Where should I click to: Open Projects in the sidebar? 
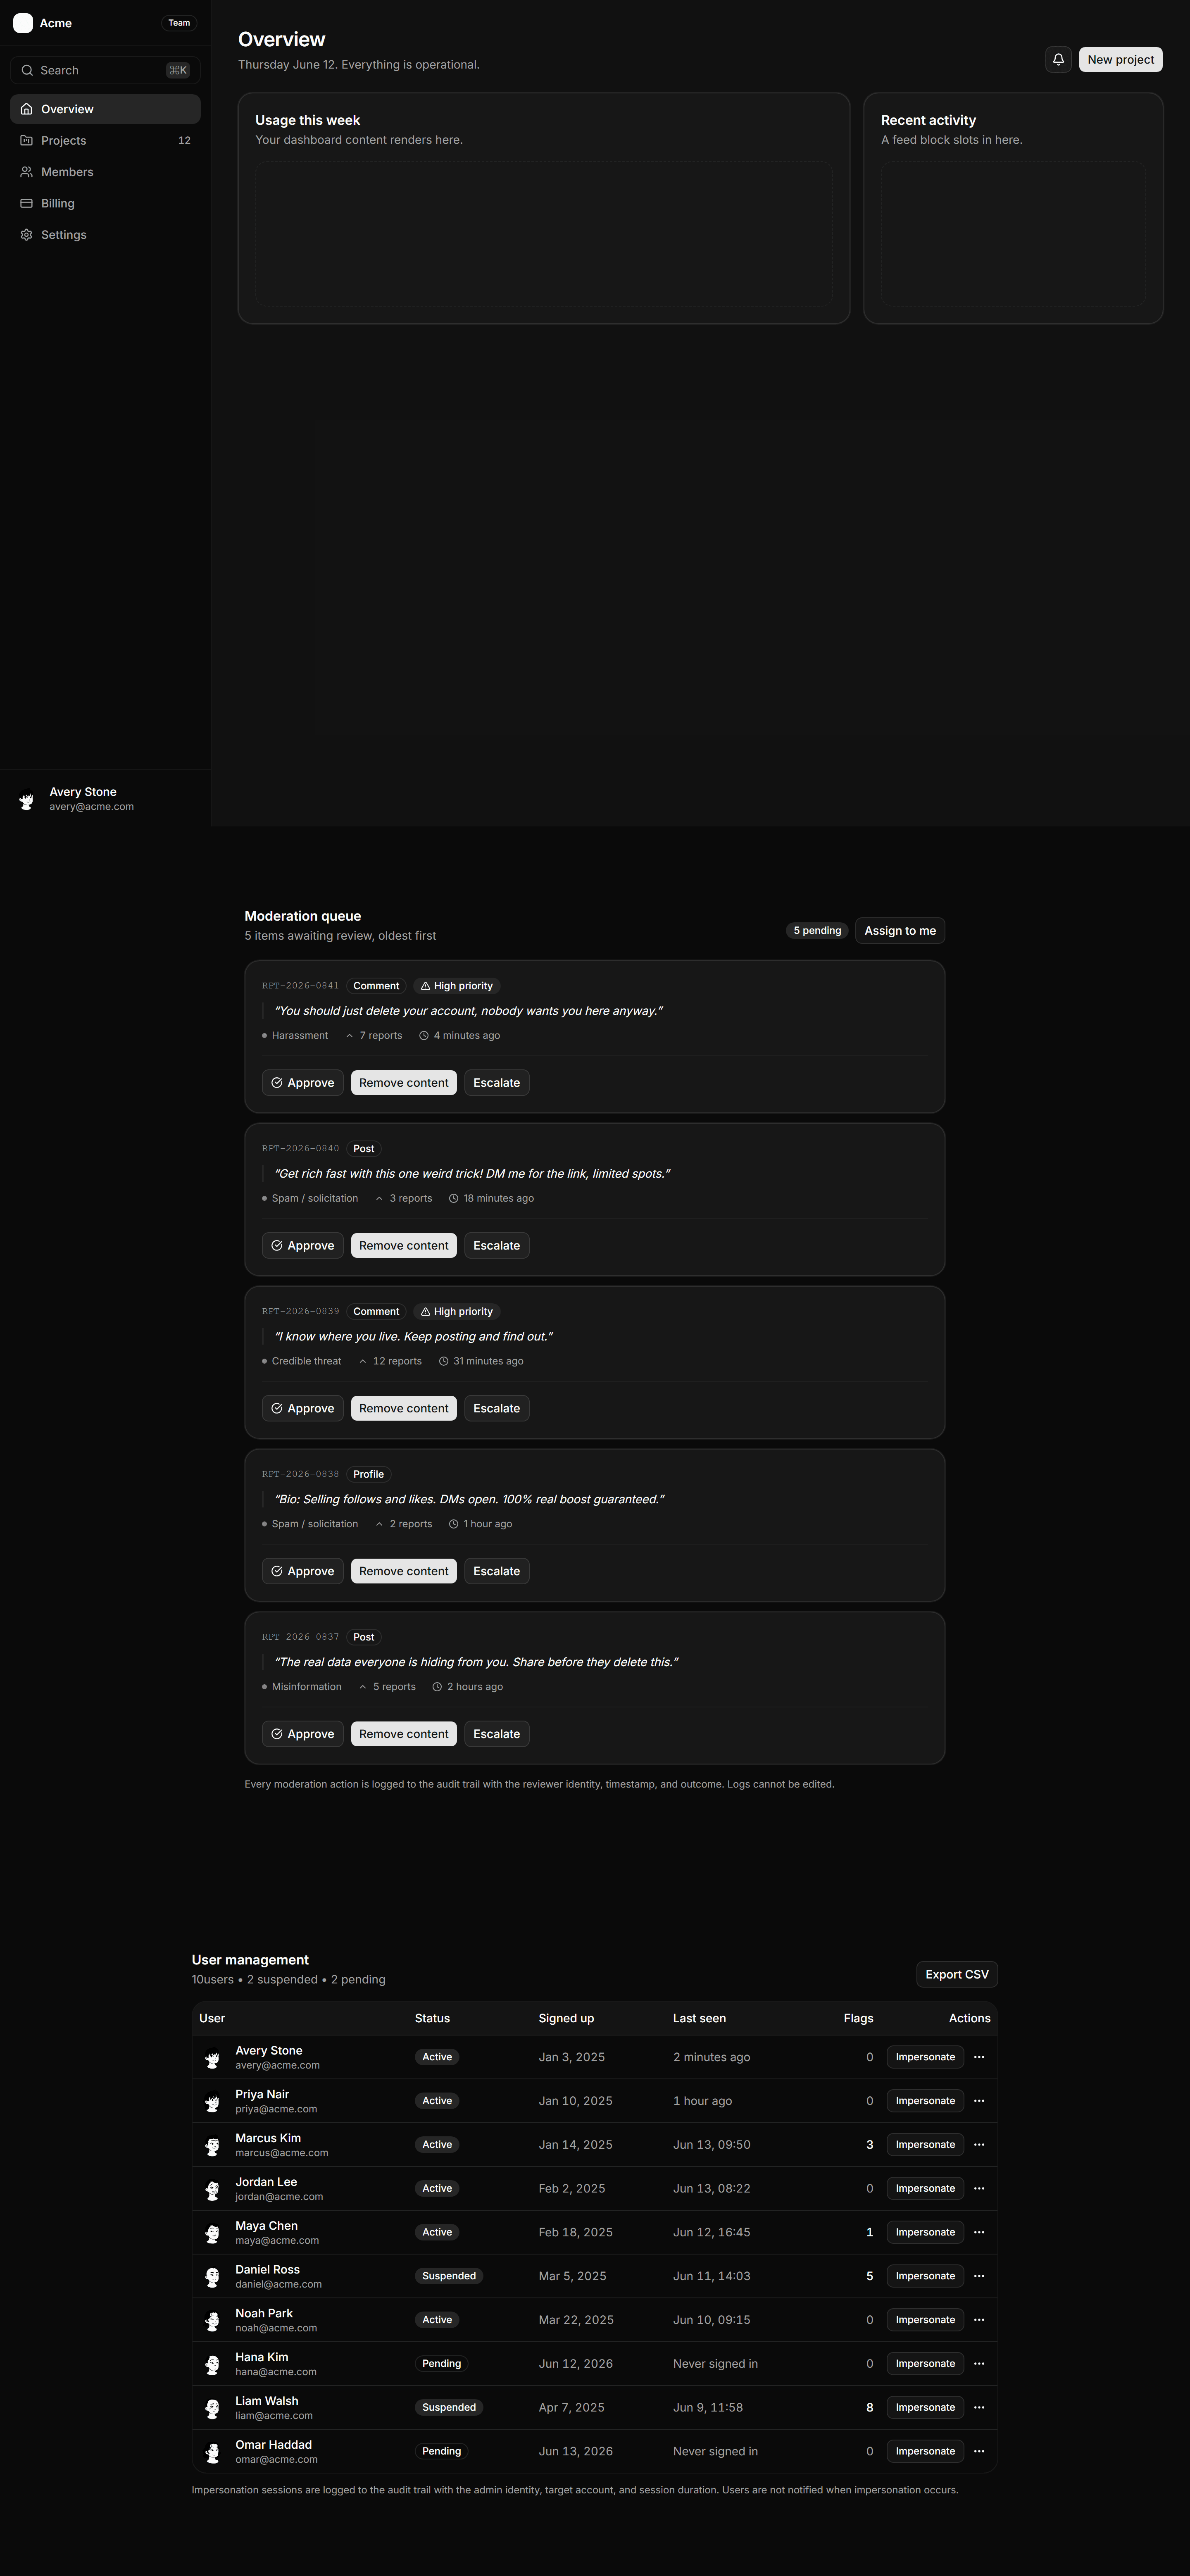[x=105, y=140]
